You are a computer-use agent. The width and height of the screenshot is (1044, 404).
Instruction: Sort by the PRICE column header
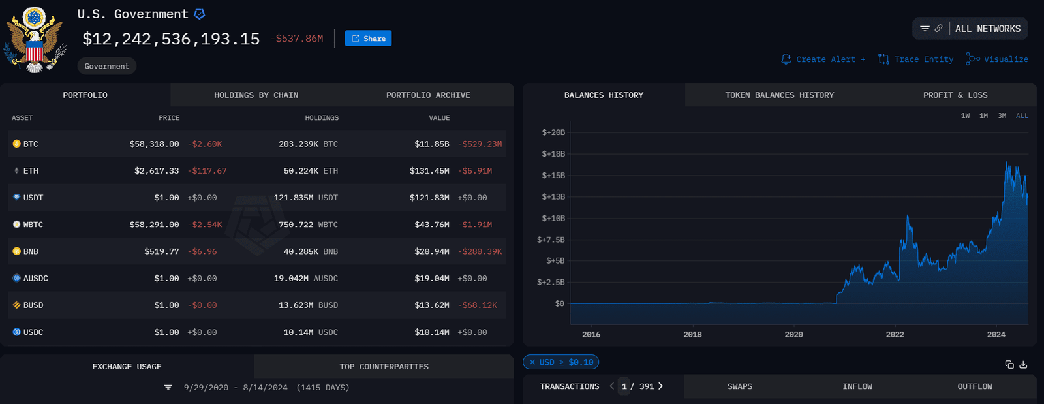(169, 118)
